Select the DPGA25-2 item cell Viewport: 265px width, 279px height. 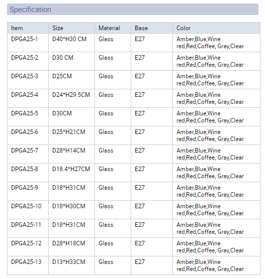coord(28,61)
